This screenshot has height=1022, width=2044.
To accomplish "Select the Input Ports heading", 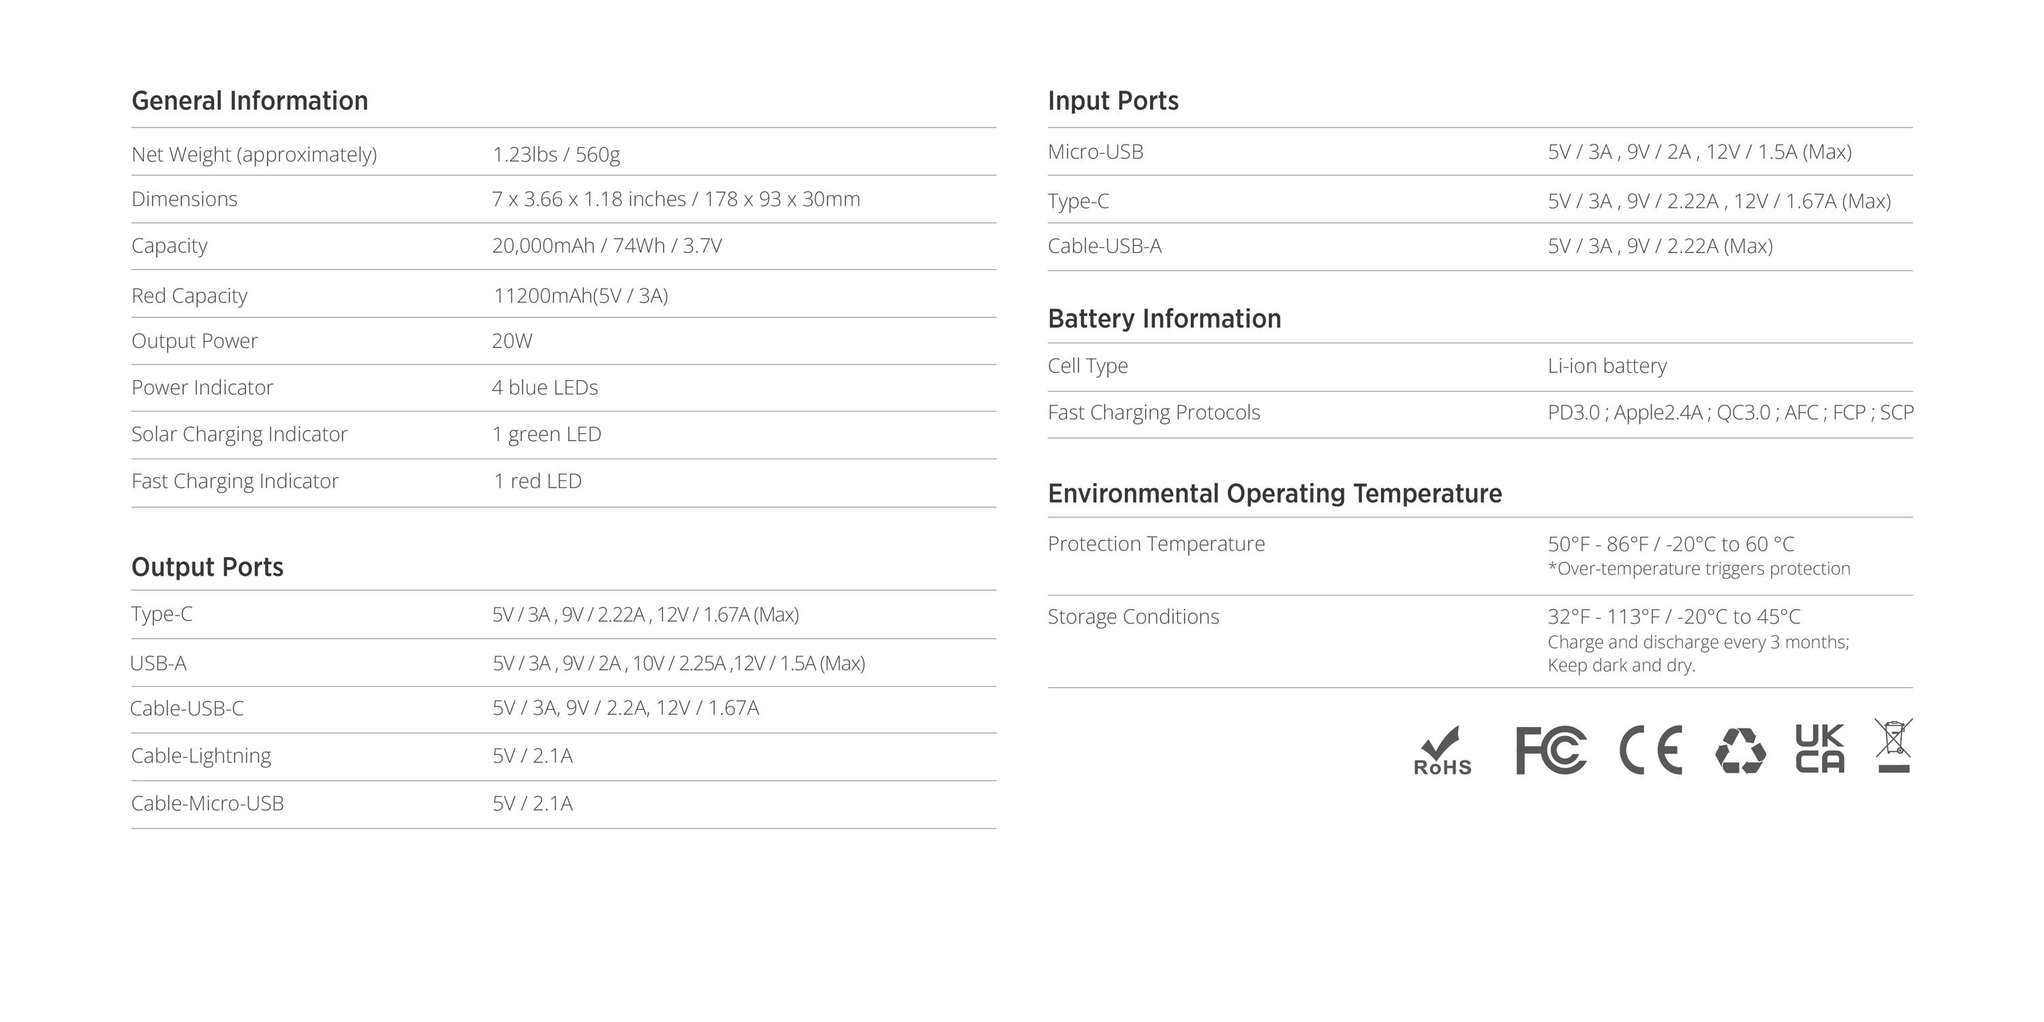I will 1113,101.
